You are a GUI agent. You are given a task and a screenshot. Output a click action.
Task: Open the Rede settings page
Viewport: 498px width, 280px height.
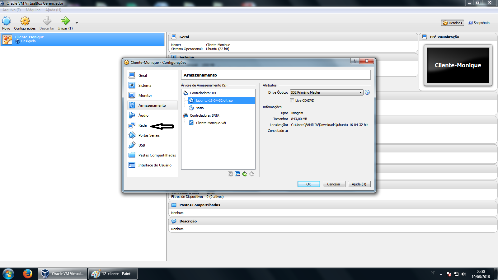pos(152,125)
